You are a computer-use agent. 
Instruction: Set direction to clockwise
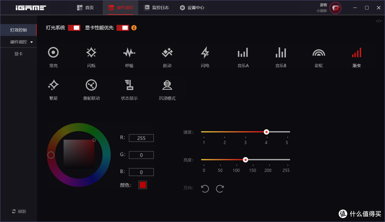point(220,189)
